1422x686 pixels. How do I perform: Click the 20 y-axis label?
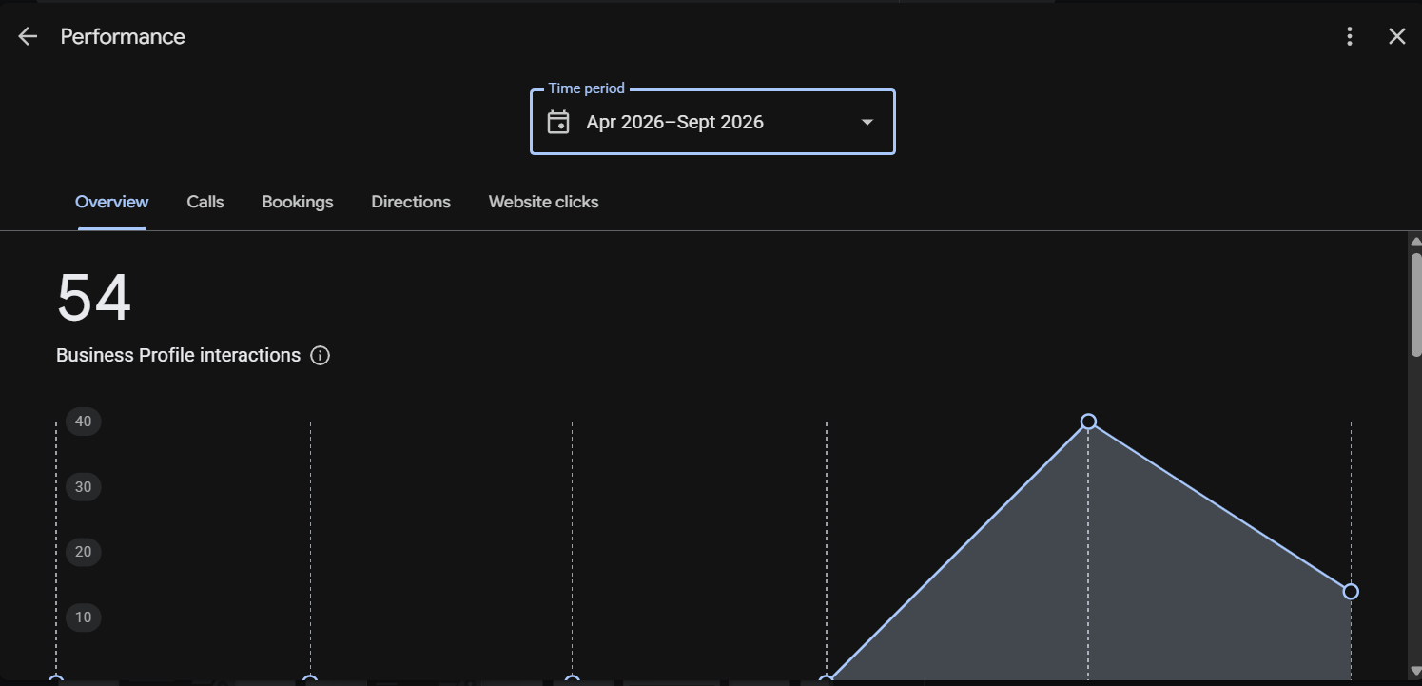pos(84,552)
